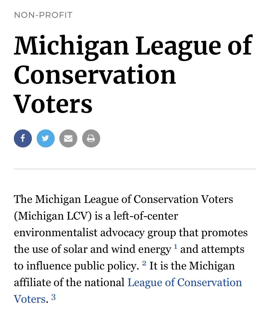Viewport: 270px width, 321px height.
Task: Open footnote 3 at paragraph end
Action: (x=53, y=297)
